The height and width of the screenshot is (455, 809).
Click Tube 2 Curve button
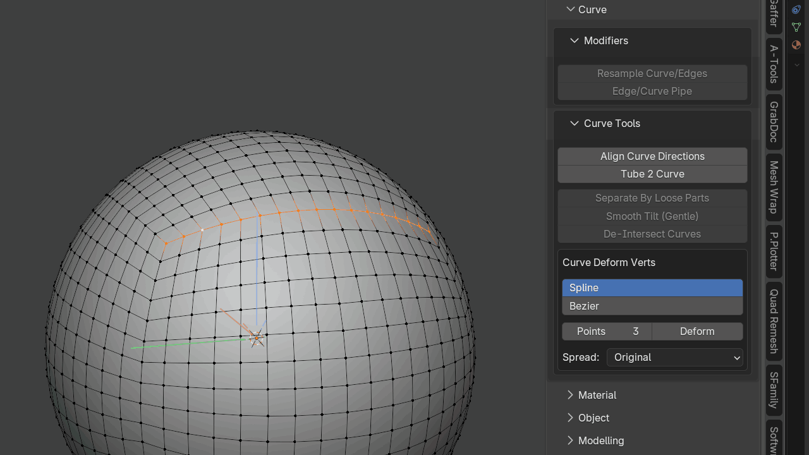point(652,174)
